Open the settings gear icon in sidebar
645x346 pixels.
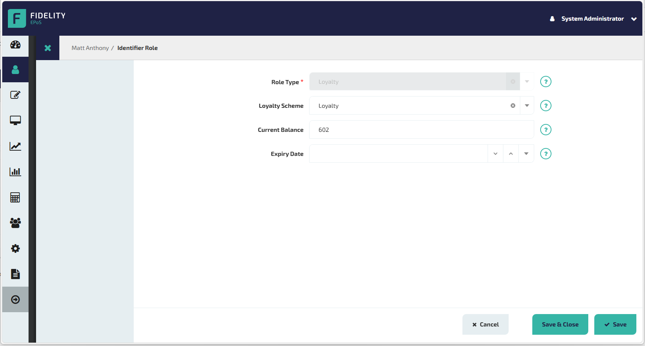(15, 248)
